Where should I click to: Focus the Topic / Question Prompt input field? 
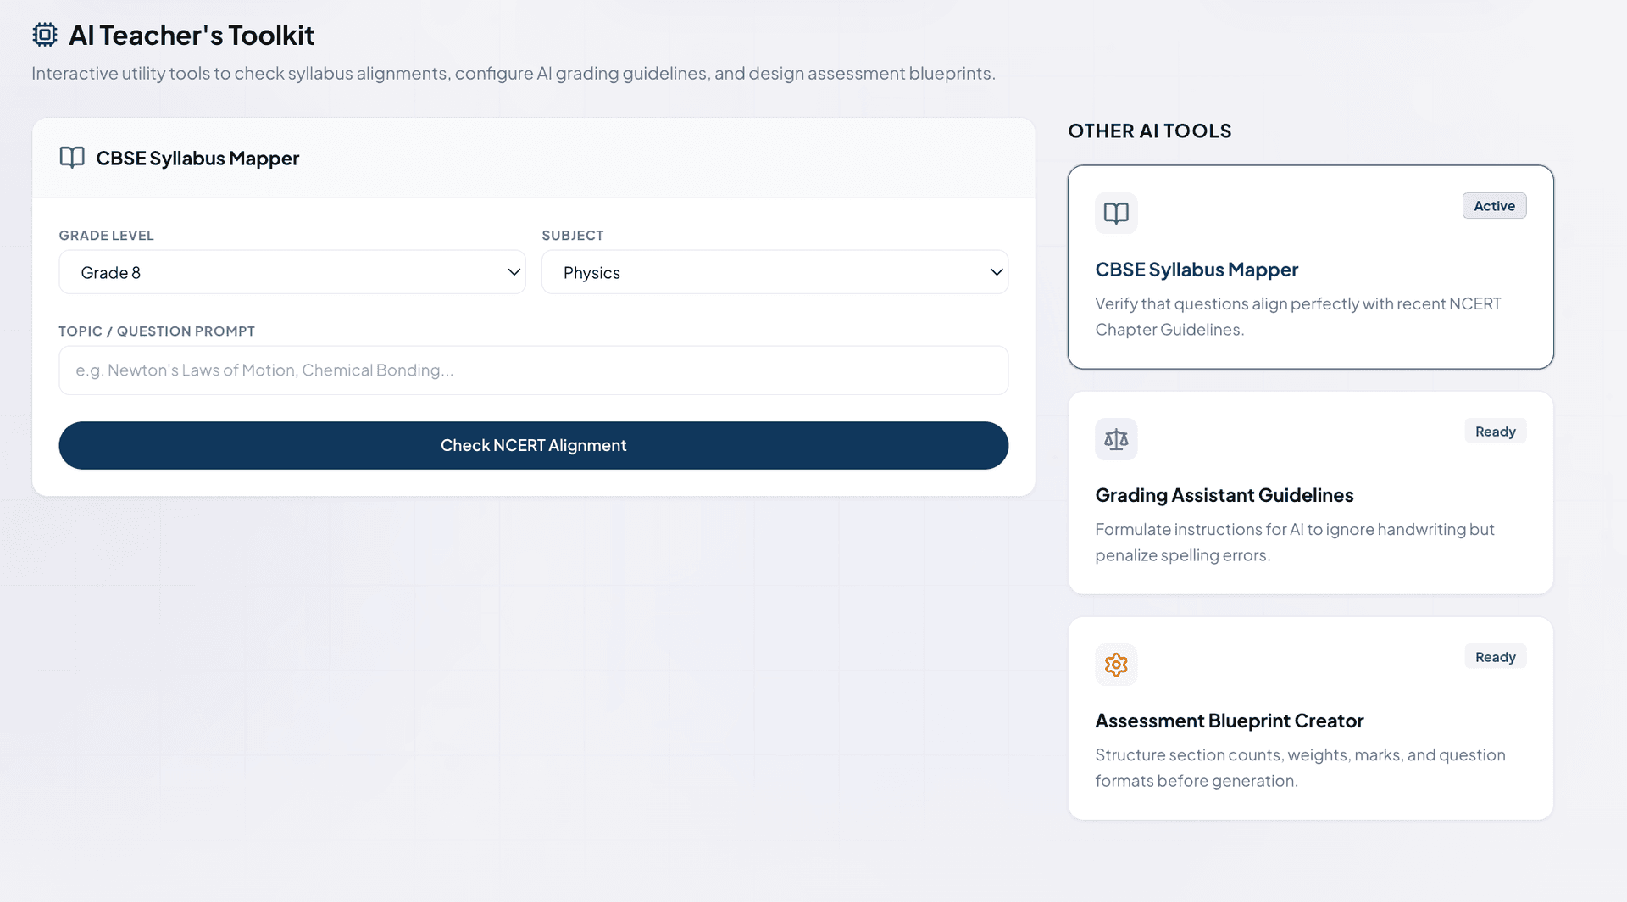pyautogui.click(x=533, y=370)
